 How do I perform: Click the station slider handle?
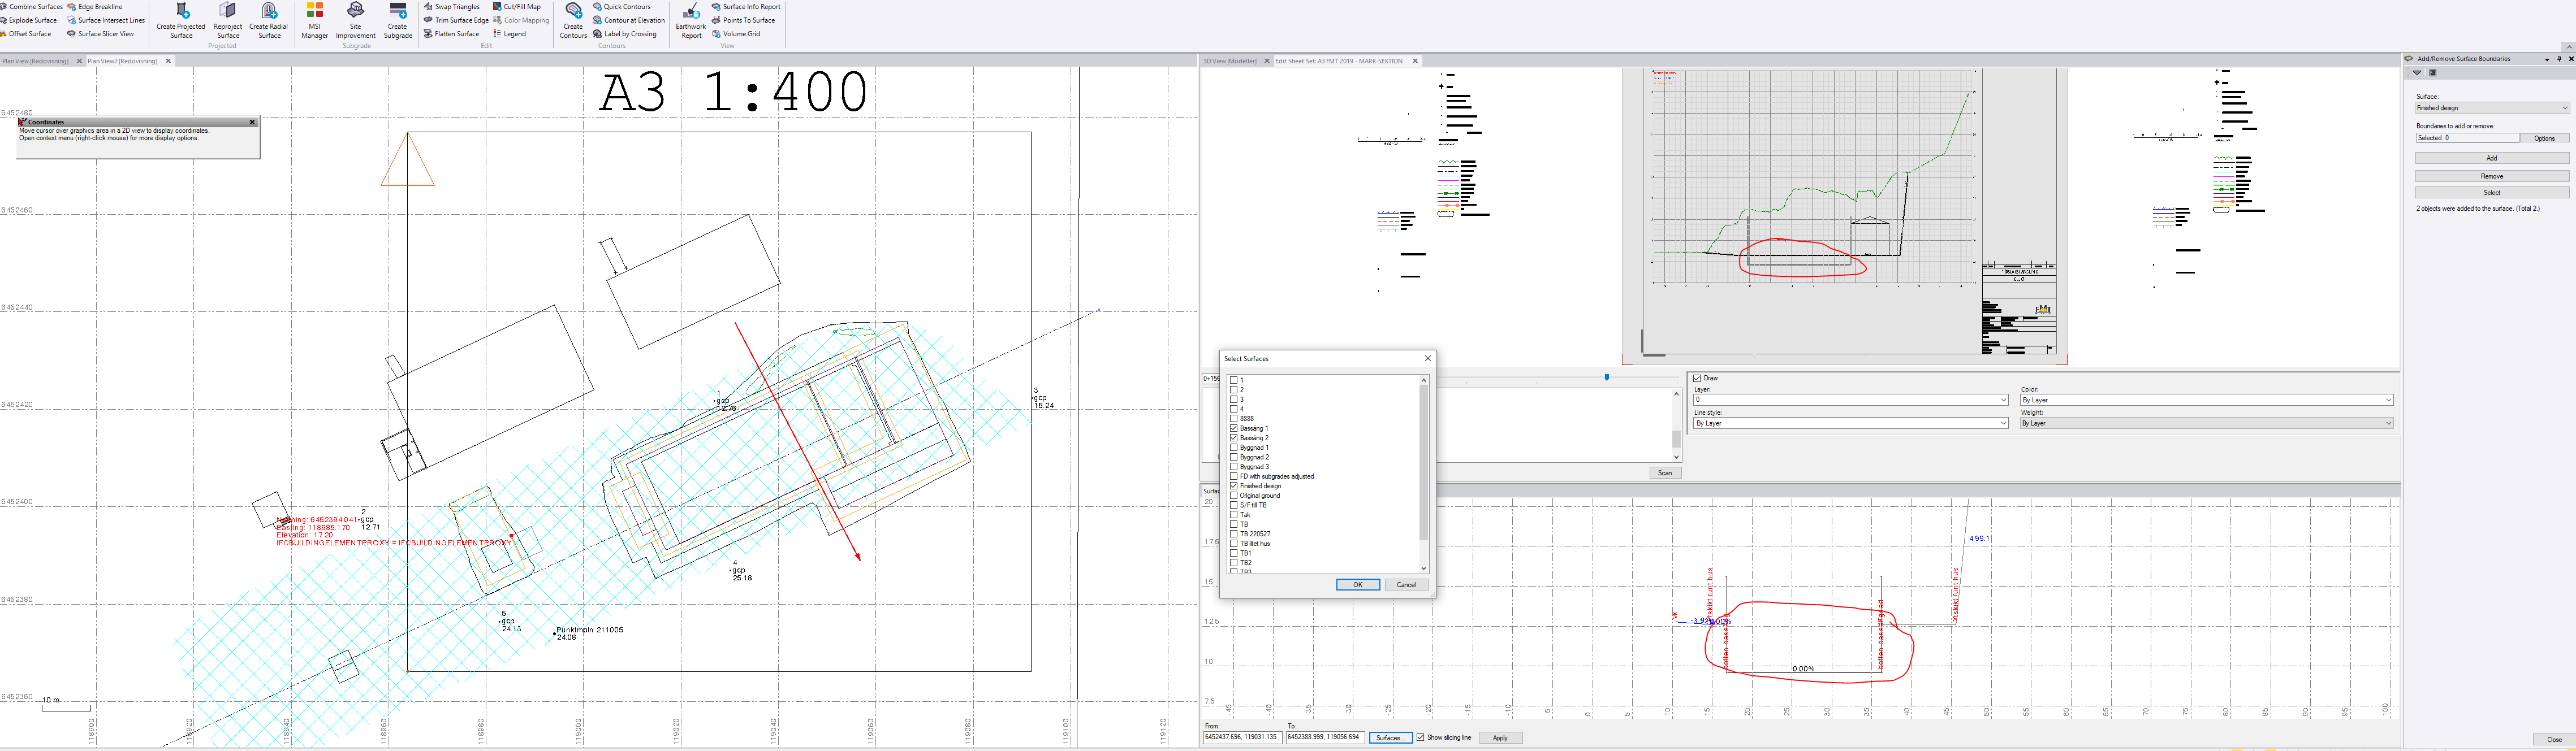1607,377
